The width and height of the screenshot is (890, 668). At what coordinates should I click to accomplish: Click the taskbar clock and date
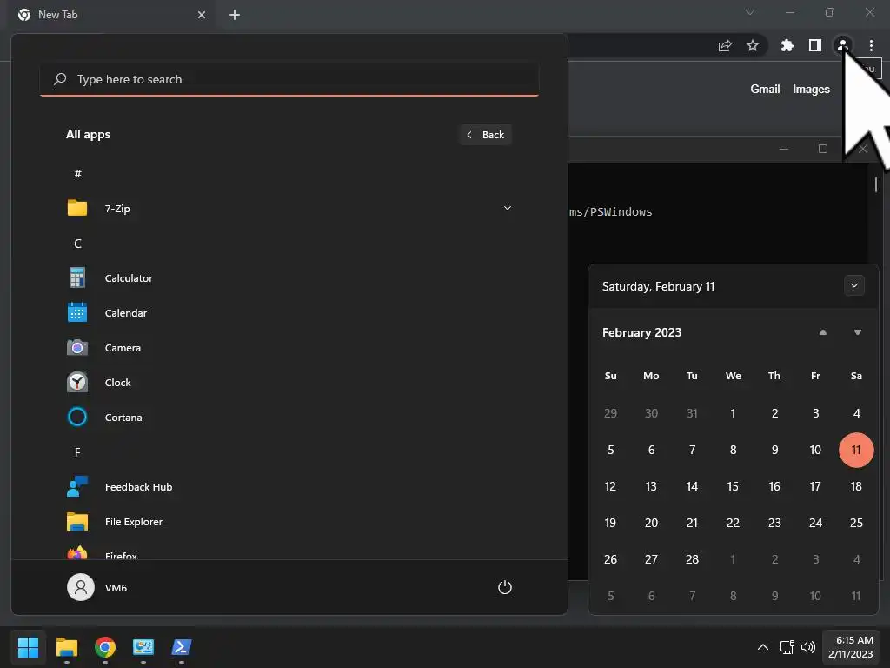[x=850, y=647]
